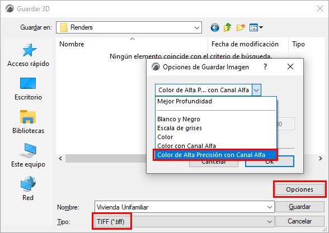This screenshot has width=329, height=233.
Task: Expand the Guardar en Renders dropdown
Action: tap(196, 27)
